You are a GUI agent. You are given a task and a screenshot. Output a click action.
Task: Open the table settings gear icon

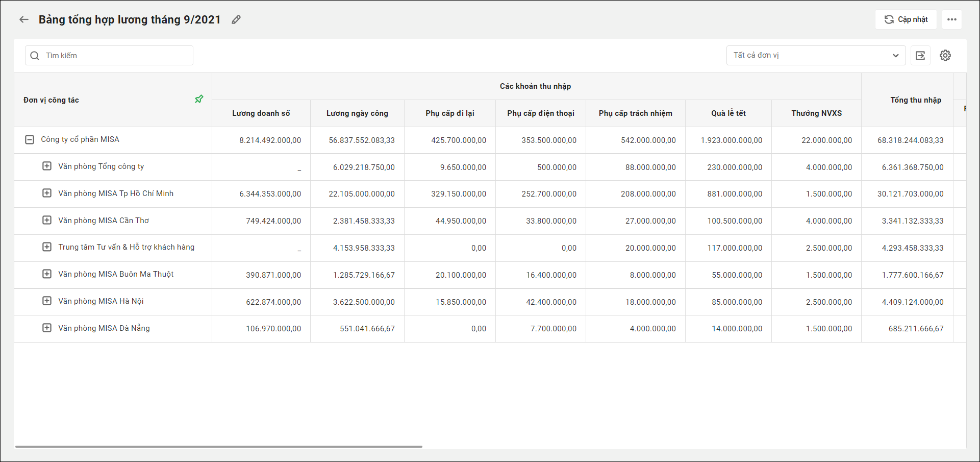945,56
